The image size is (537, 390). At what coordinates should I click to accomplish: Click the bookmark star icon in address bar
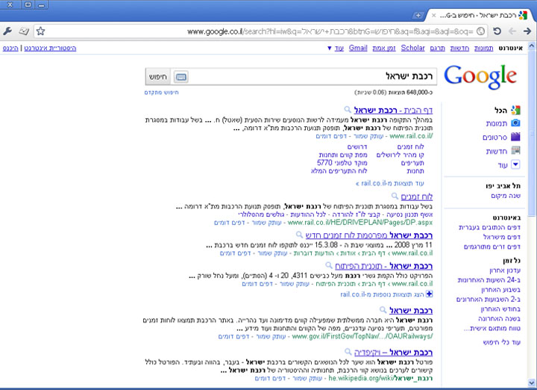pos(41,31)
